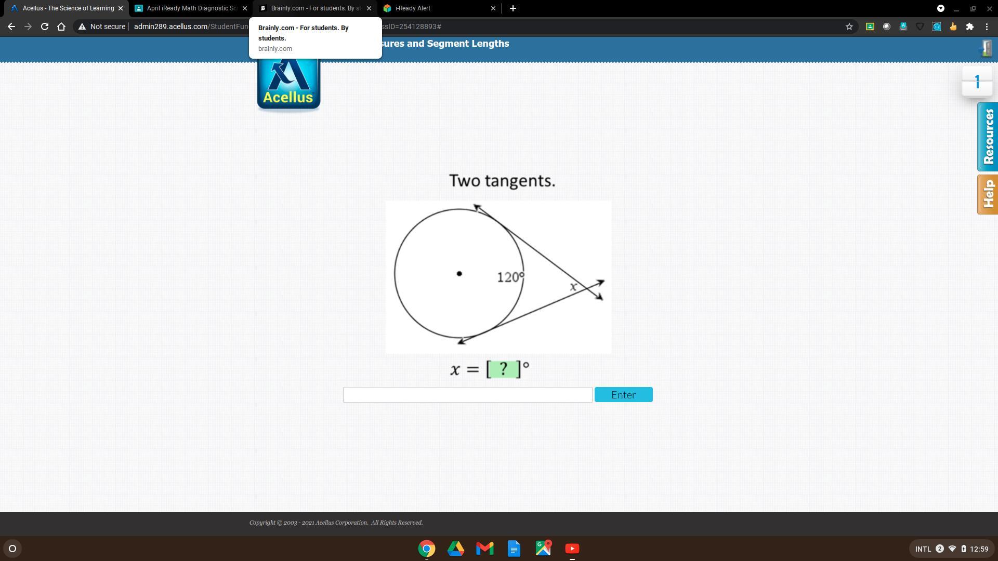The width and height of the screenshot is (998, 561).
Task: Click the answer input field
Action: point(467,395)
